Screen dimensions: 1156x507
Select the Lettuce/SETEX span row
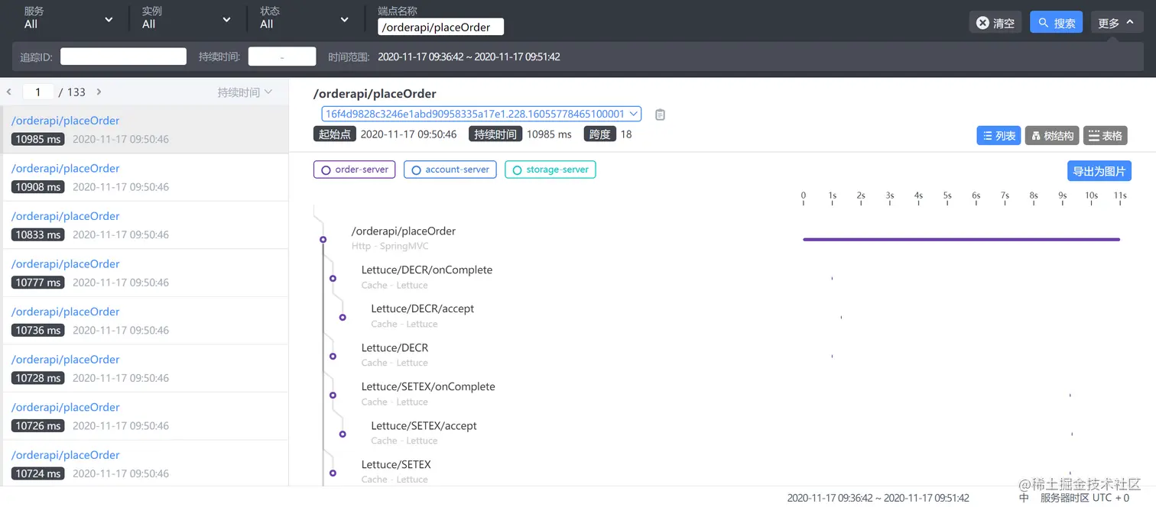click(x=396, y=471)
